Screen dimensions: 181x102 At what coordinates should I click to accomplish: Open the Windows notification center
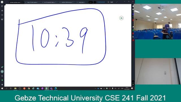pyautogui.click(x=132, y=88)
